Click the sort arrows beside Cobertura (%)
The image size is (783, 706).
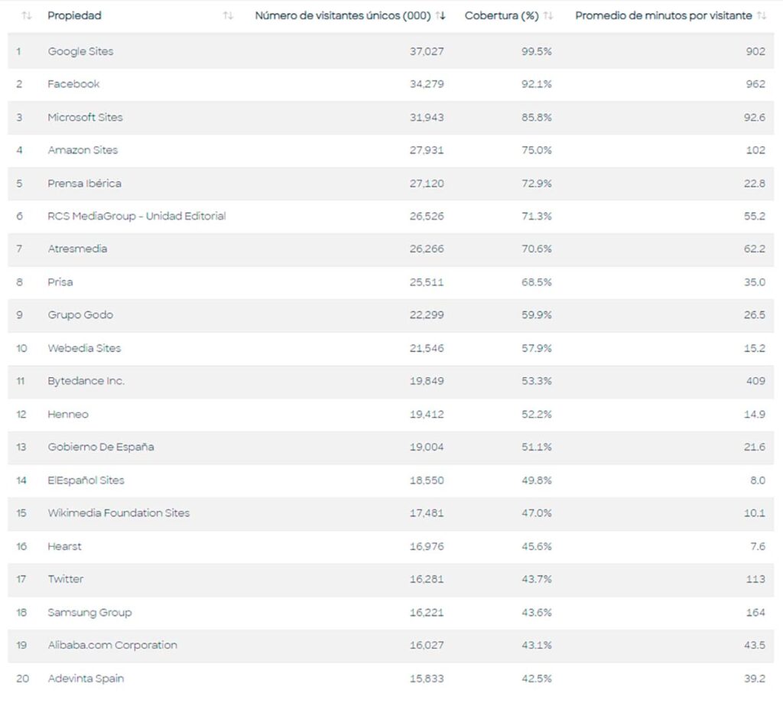pos(548,16)
